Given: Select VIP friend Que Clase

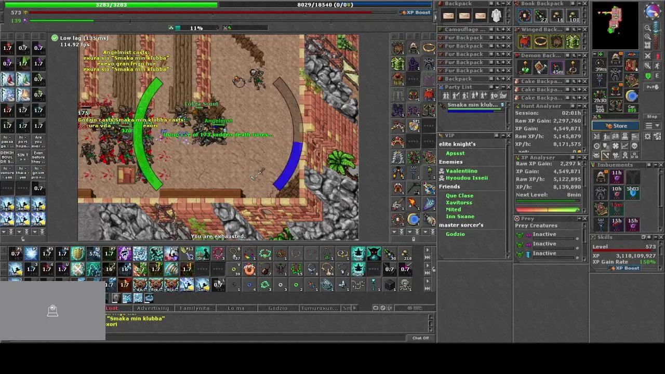Looking at the screenshot, I should pos(459,195).
